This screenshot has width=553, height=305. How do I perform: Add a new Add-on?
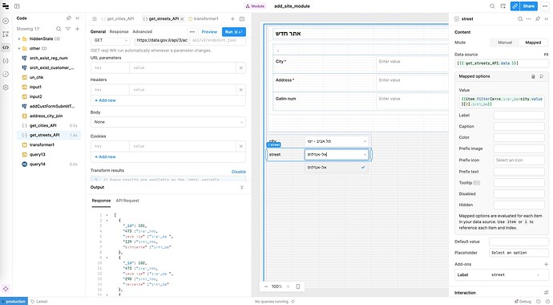pos(546,264)
